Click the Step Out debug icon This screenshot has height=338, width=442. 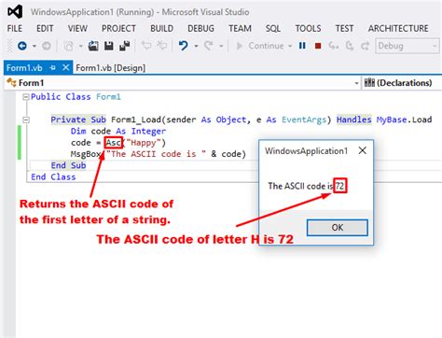(x=366, y=46)
